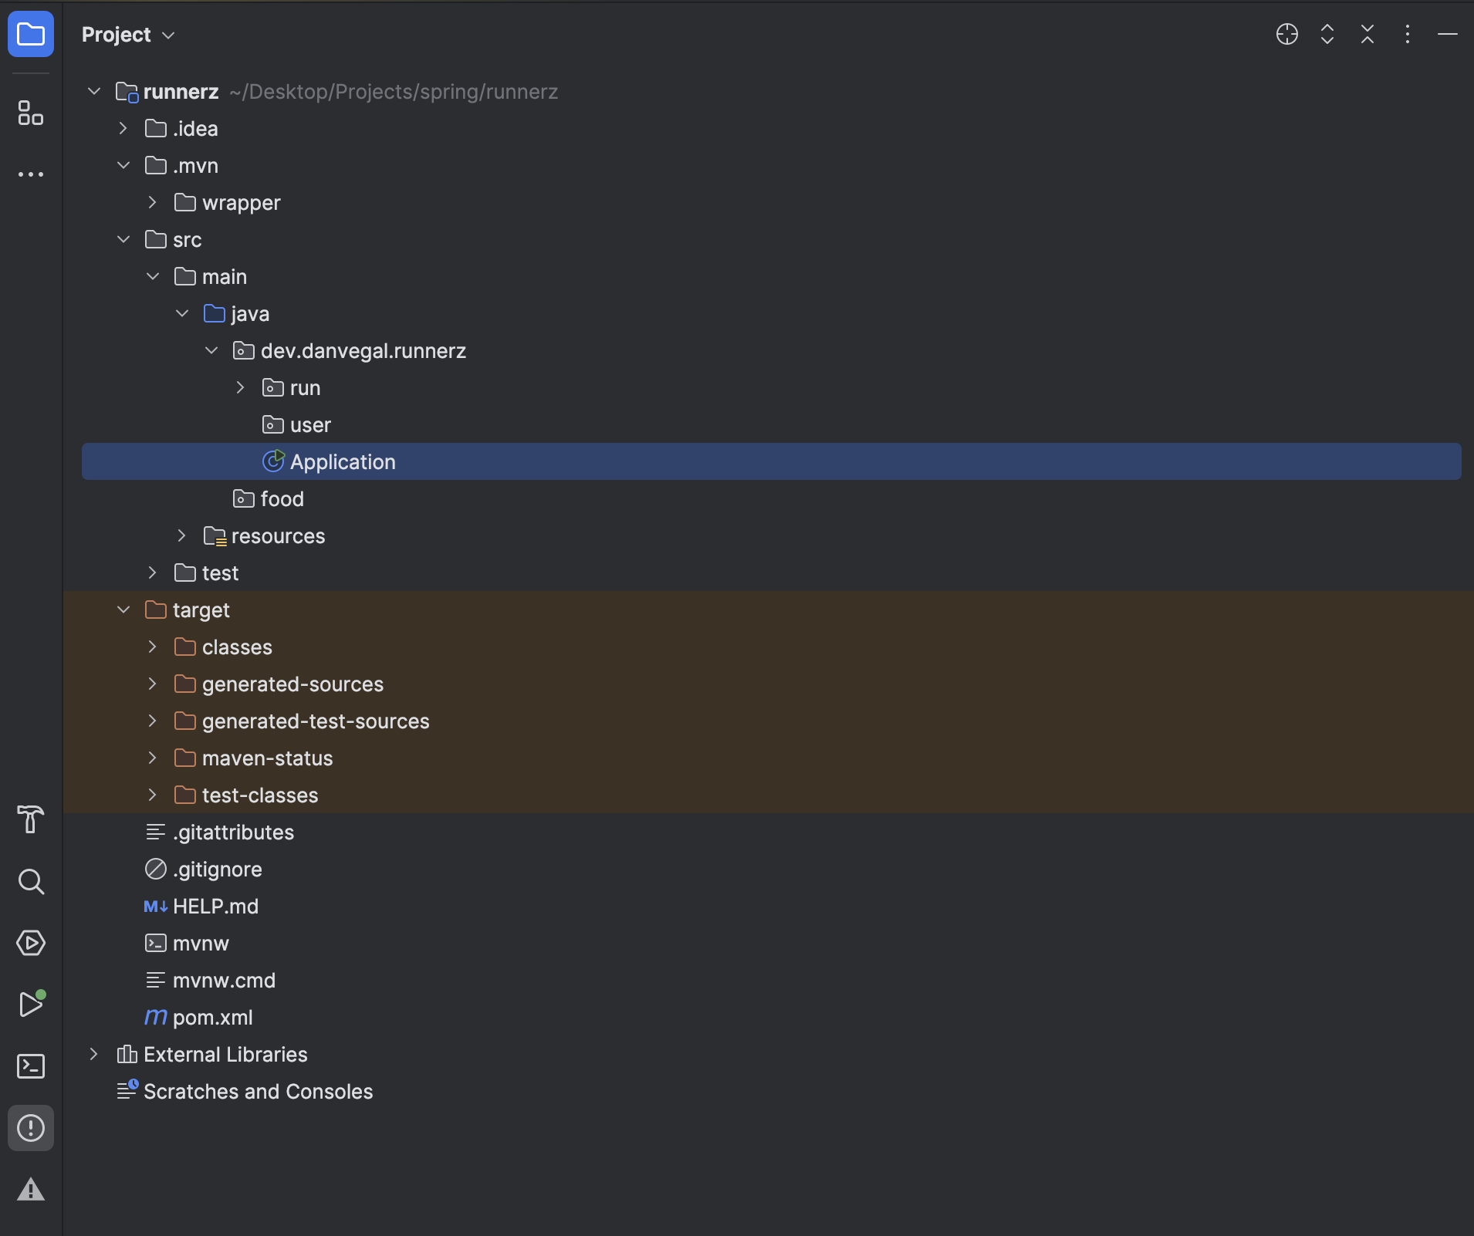The width and height of the screenshot is (1474, 1236).
Task: Click the Select Opened File crosshair icon
Action: [x=1286, y=35]
